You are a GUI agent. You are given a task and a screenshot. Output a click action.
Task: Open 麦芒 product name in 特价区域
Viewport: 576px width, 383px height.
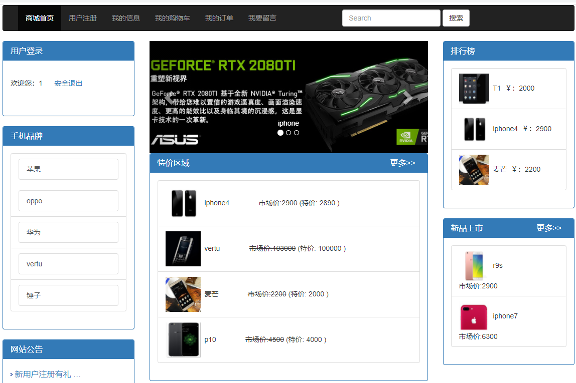[211, 294]
